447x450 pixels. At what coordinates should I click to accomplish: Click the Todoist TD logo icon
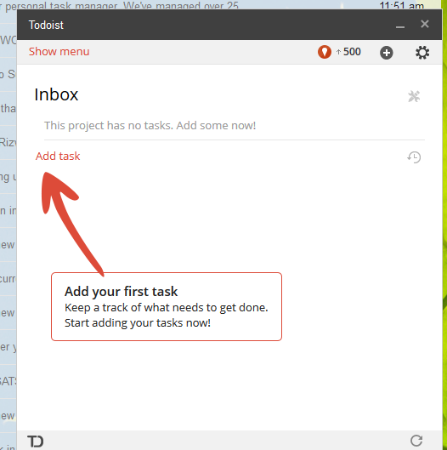tap(35, 441)
